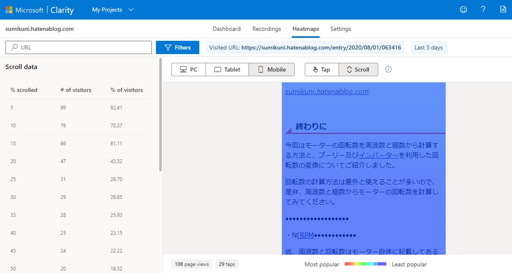The image size is (512, 273).
Task: Select the Mobile device view
Action: [271, 69]
